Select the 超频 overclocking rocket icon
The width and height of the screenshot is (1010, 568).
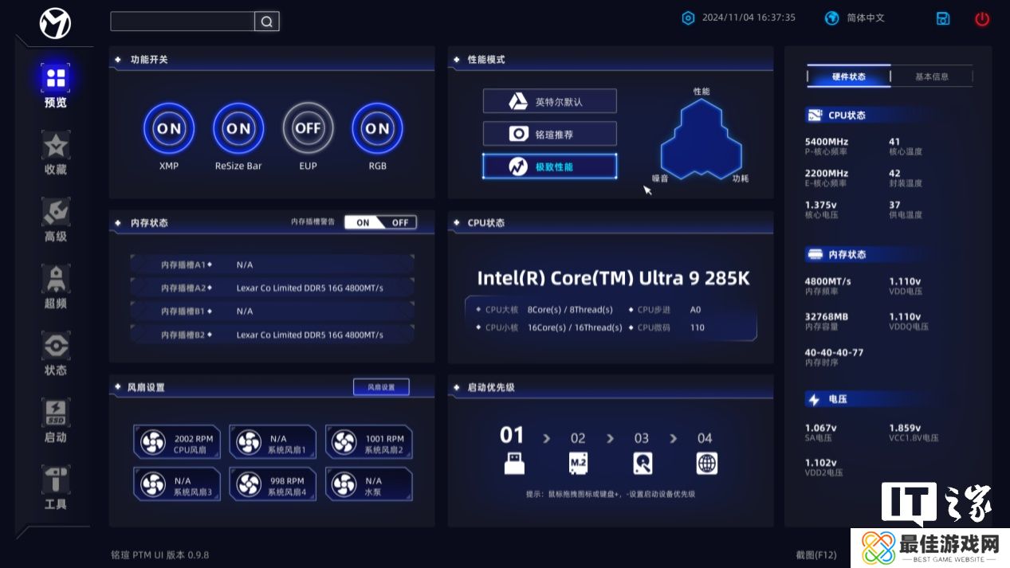point(56,280)
